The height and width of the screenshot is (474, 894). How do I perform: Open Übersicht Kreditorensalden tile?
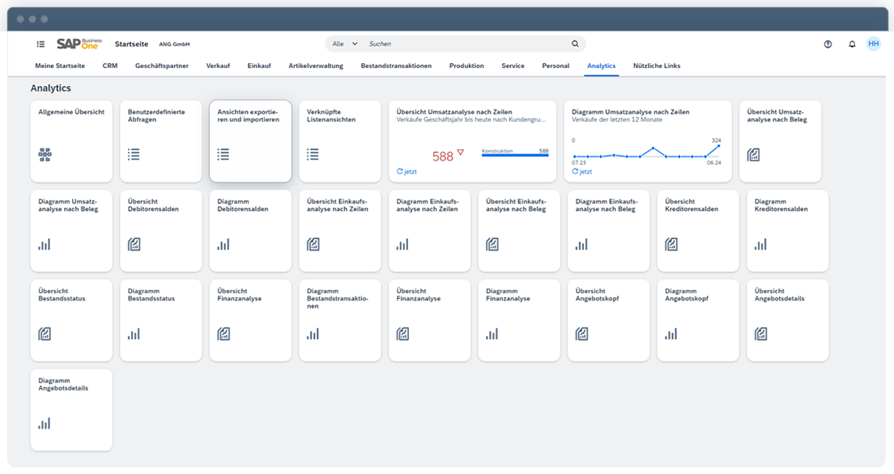coord(698,231)
